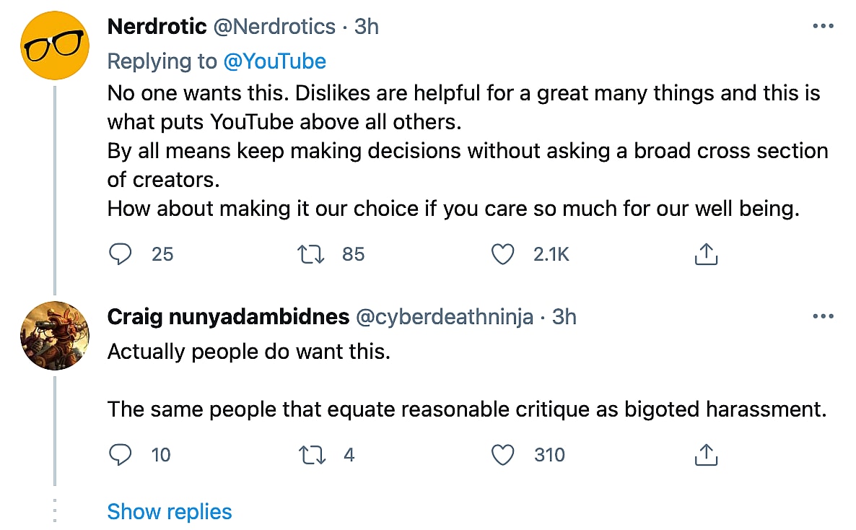Open more options for Craig's tweet
The height and width of the screenshot is (530, 856).
coord(823,316)
